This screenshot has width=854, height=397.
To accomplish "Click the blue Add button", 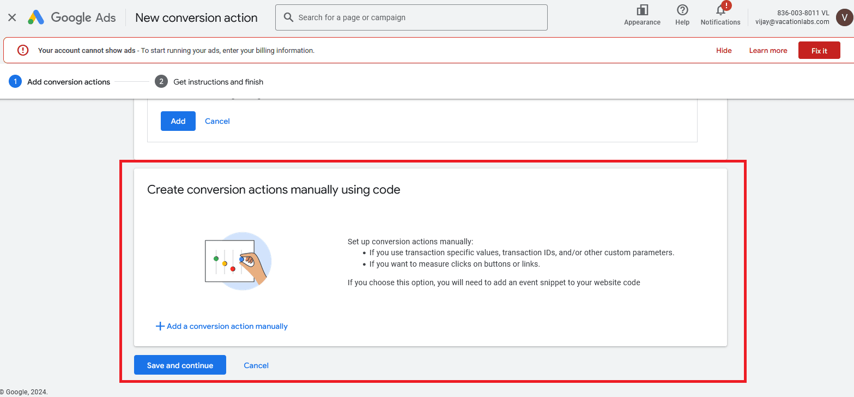I will [178, 121].
